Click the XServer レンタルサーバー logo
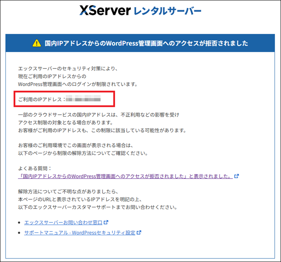 click(x=140, y=11)
